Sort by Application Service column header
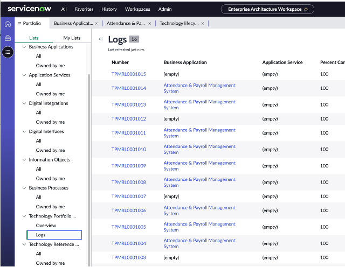 [x=282, y=62]
